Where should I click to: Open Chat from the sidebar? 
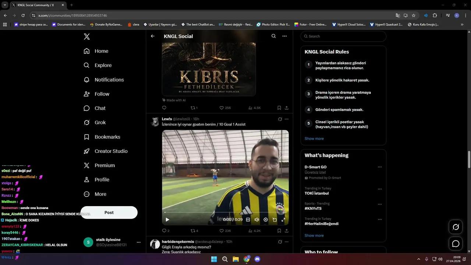pyautogui.click(x=95, y=108)
